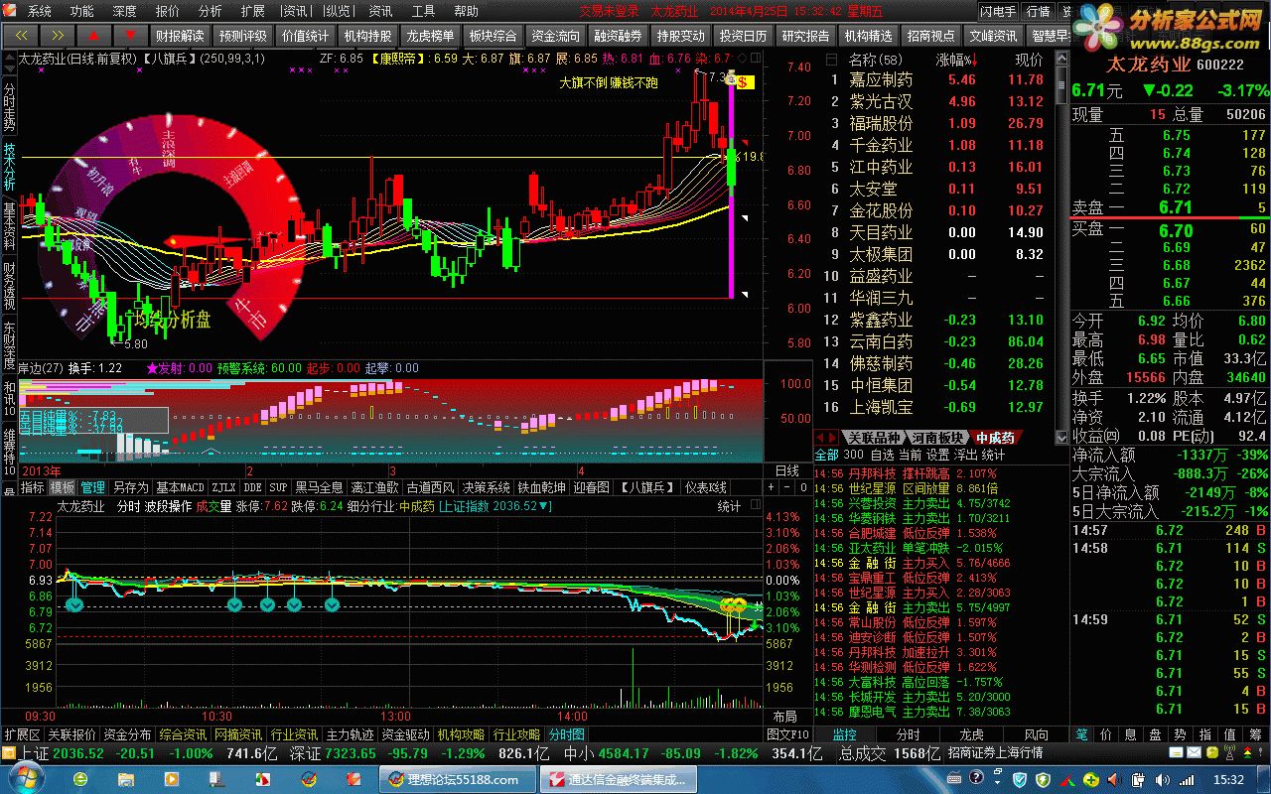The height and width of the screenshot is (794, 1271).
Task: Switch to the 监控 tab
Action: [x=845, y=734]
